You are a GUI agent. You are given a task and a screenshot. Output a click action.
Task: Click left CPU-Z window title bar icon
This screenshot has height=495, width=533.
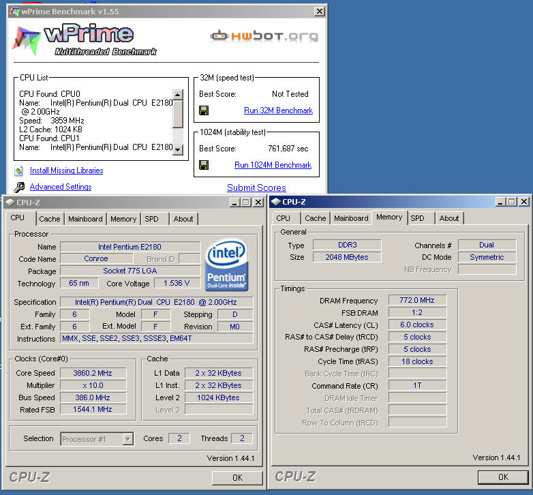click(x=10, y=202)
